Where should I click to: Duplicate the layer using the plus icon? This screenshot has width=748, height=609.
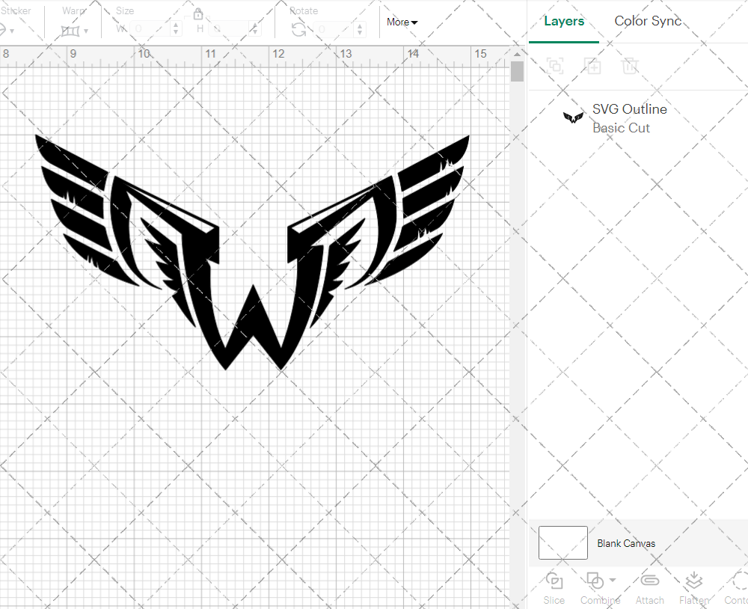pyautogui.click(x=593, y=66)
